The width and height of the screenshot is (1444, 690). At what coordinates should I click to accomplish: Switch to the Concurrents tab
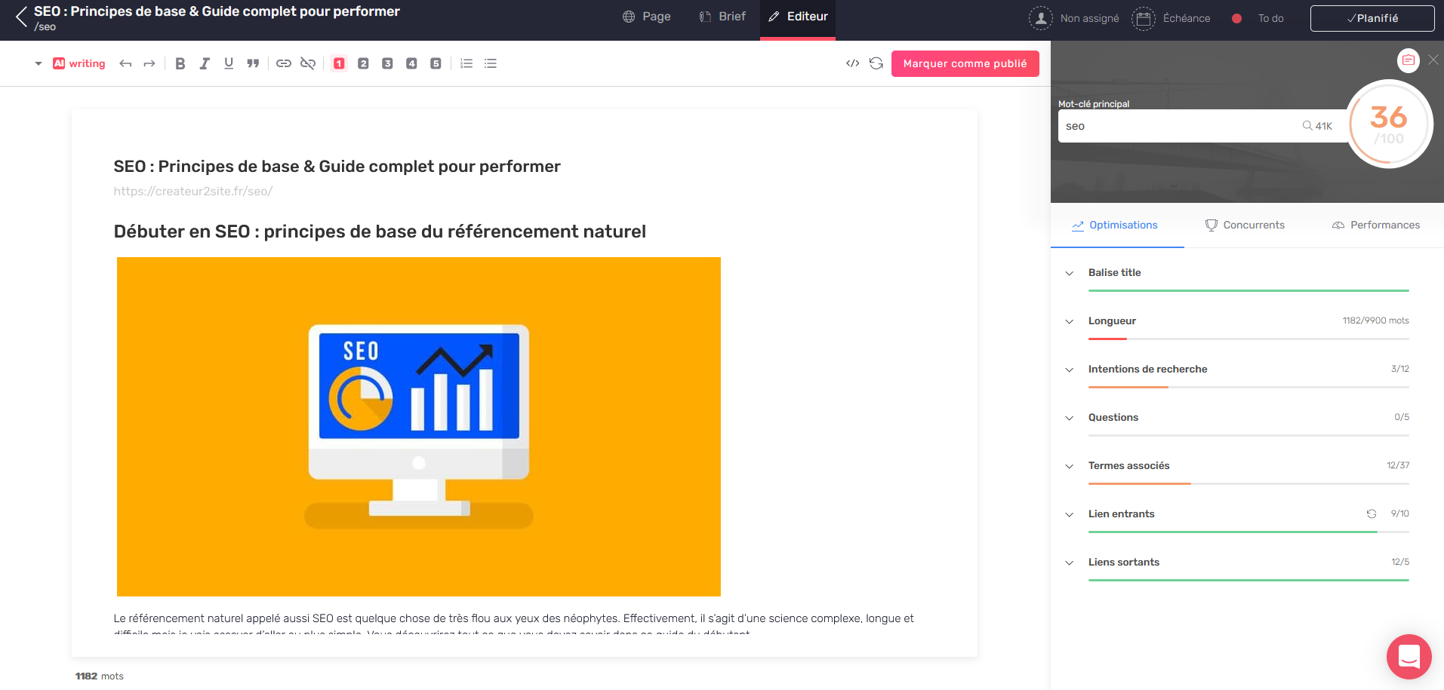click(1245, 225)
